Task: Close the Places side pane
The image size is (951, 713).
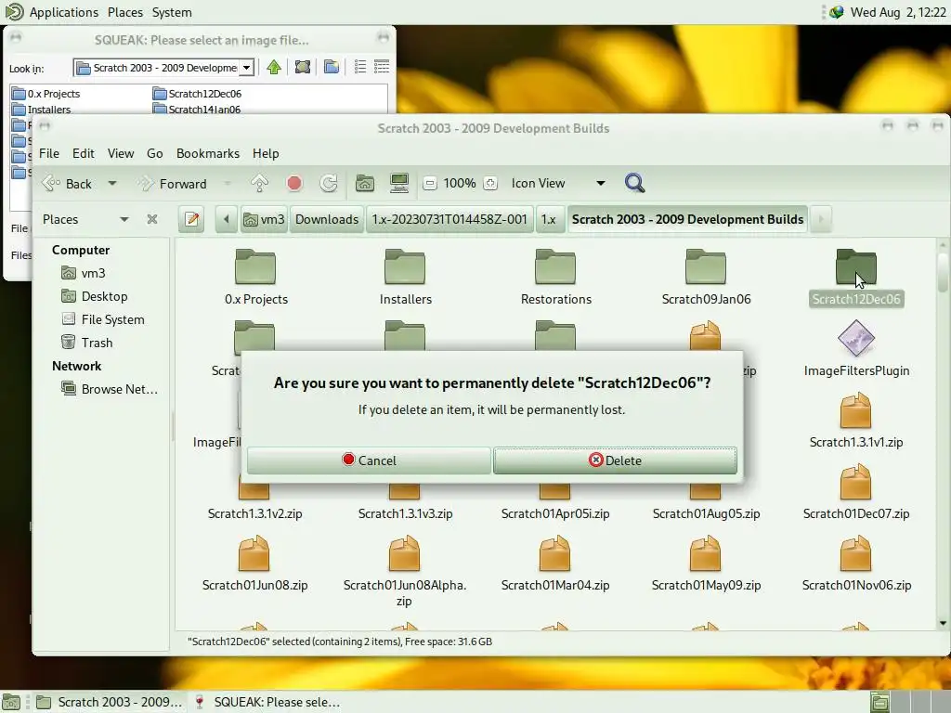Action: pyautogui.click(x=152, y=219)
